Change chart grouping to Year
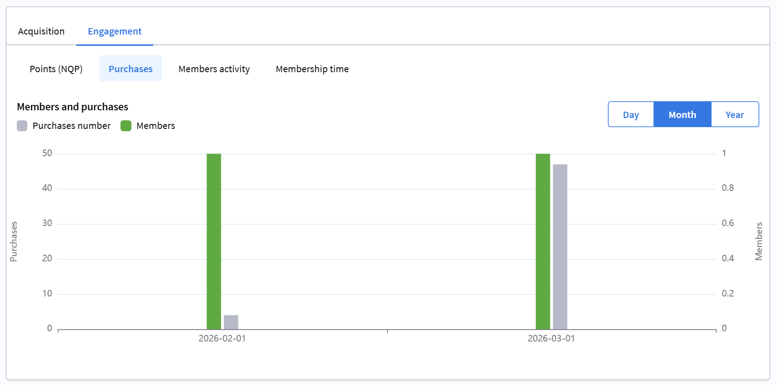 tap(734, 115)
